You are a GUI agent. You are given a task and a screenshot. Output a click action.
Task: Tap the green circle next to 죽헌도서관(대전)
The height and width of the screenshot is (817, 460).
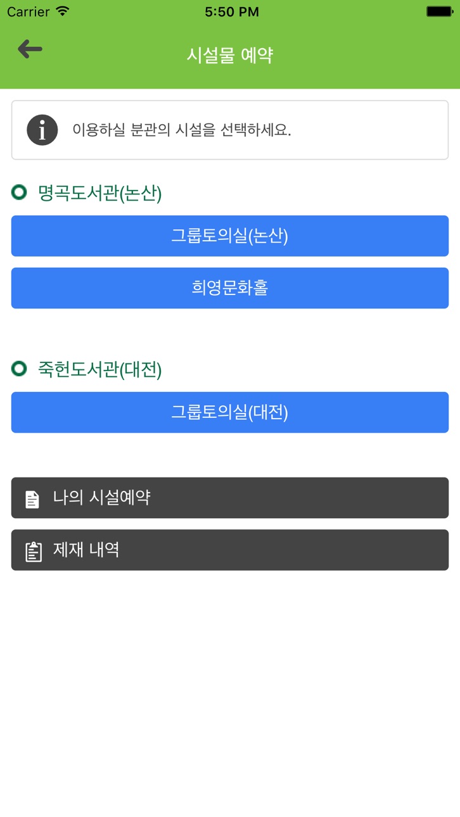tap(20, 369)
